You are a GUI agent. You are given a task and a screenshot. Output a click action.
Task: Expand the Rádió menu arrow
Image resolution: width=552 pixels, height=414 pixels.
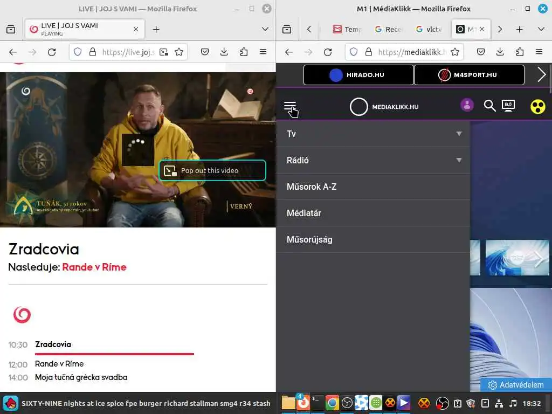click(x=459, y=160)
